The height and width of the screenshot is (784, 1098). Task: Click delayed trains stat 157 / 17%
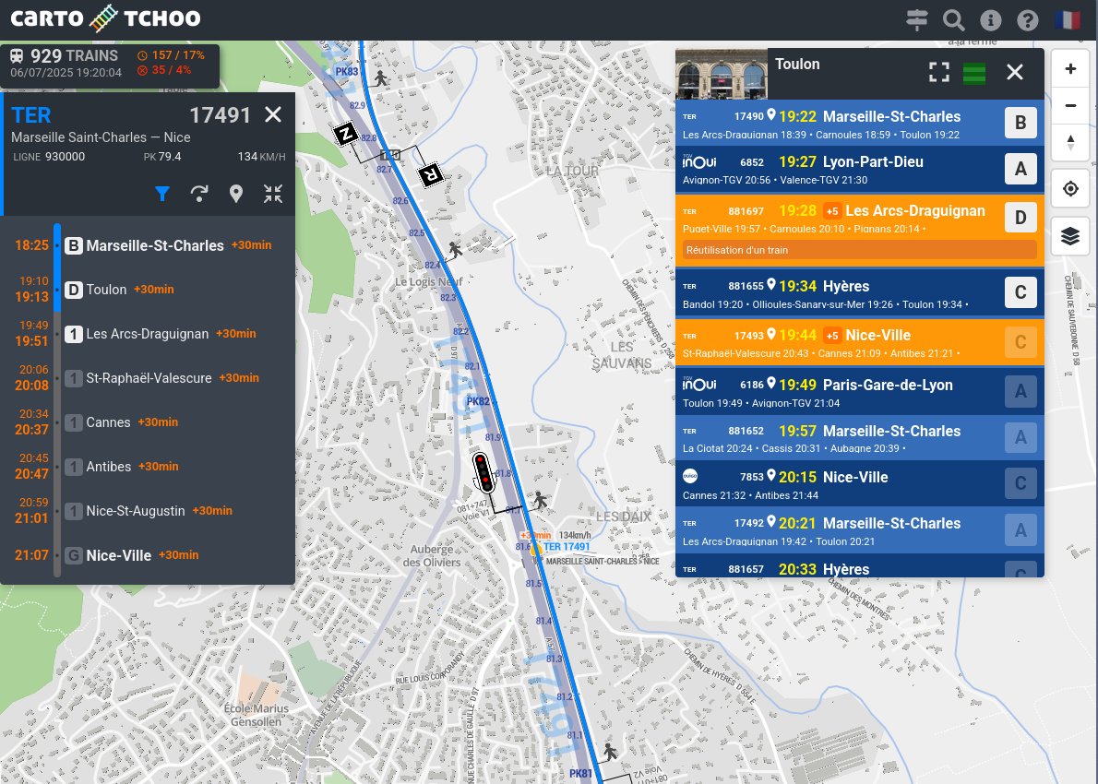pos(171,55)
